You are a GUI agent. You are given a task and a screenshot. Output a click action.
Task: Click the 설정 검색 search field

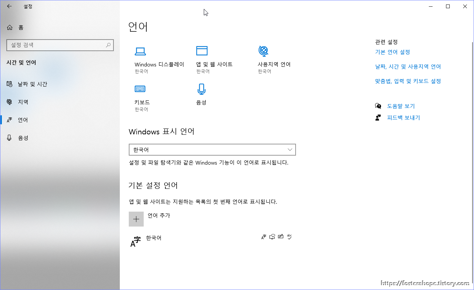[x=60, y=45]
